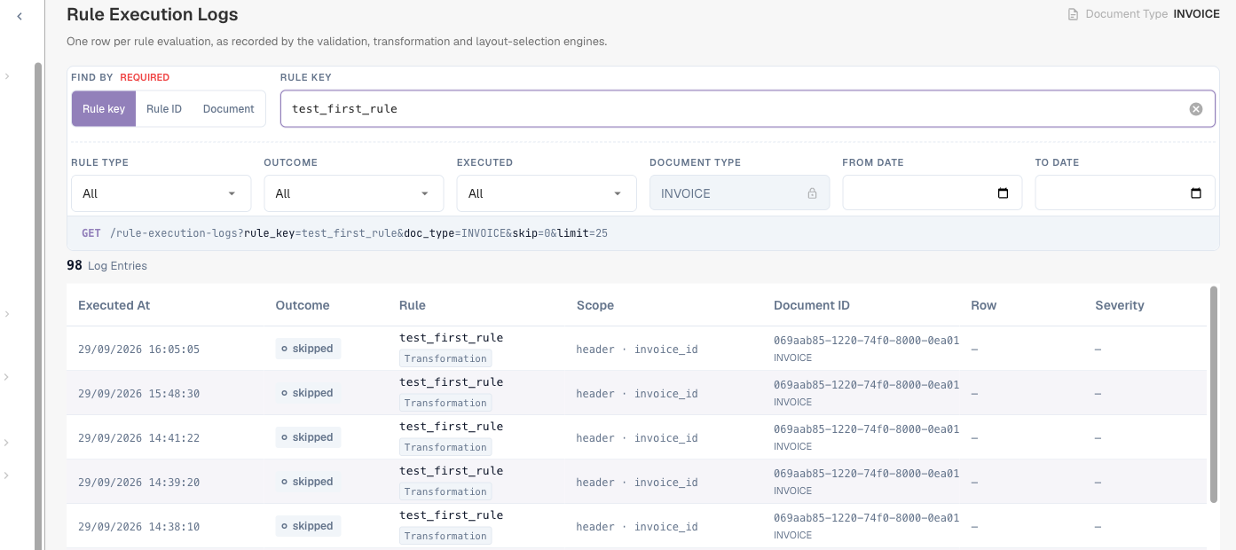
Task: Switch find-by mode to Document
Action: [229, 109]
